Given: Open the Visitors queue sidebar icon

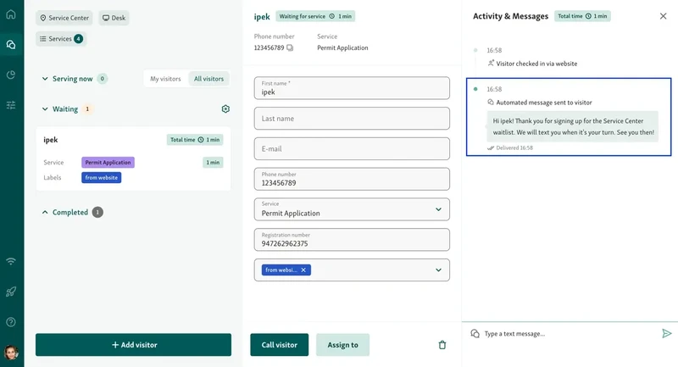Looking at the screenshot, I should click(11, 45).
